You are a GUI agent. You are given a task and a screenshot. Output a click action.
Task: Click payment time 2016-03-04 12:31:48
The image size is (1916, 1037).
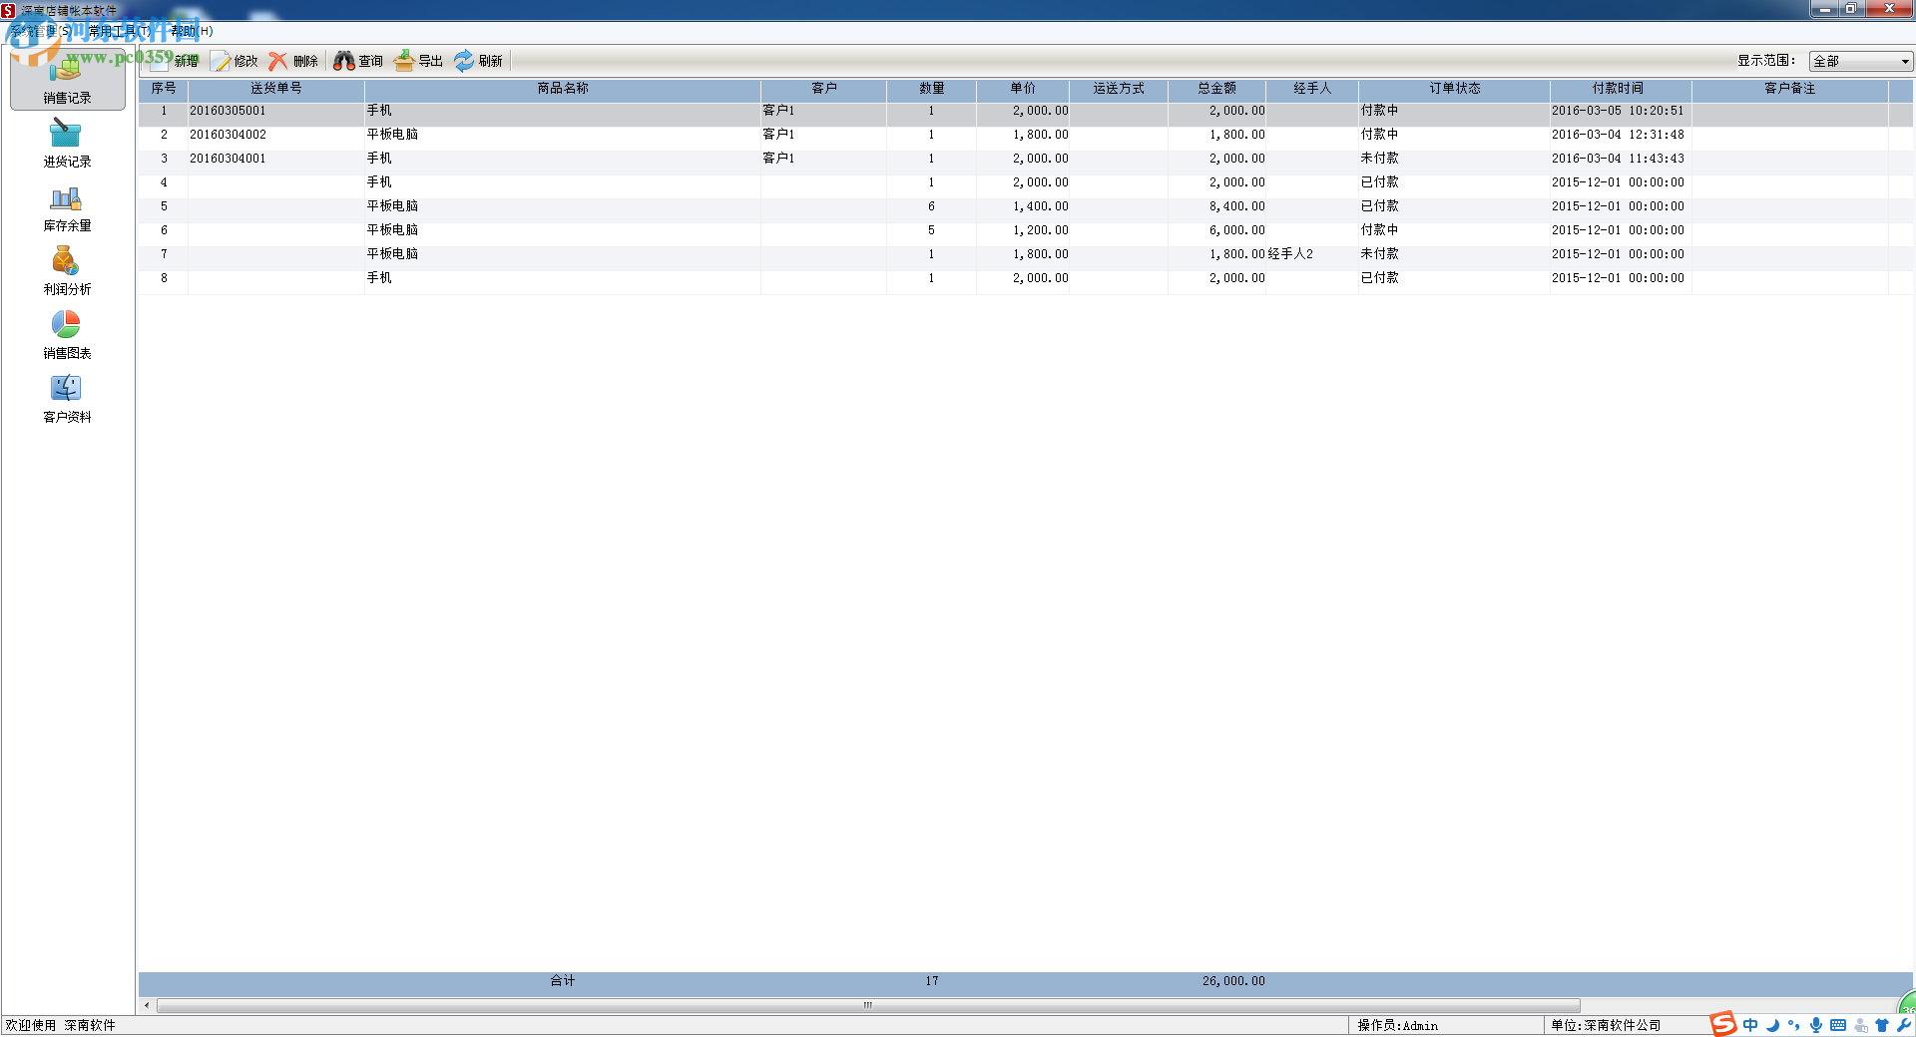pyautogui.click(x=1618, y=135)
